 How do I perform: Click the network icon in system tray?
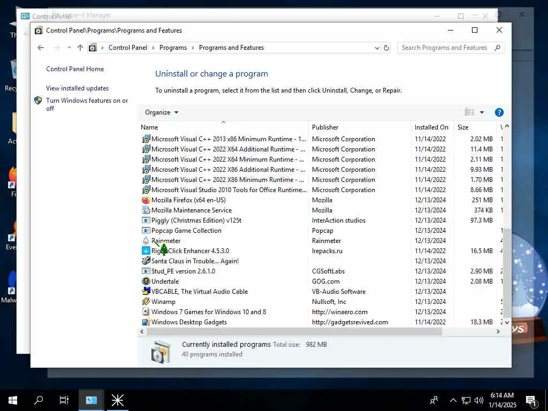pyautogui.click(x=466, y=400)
